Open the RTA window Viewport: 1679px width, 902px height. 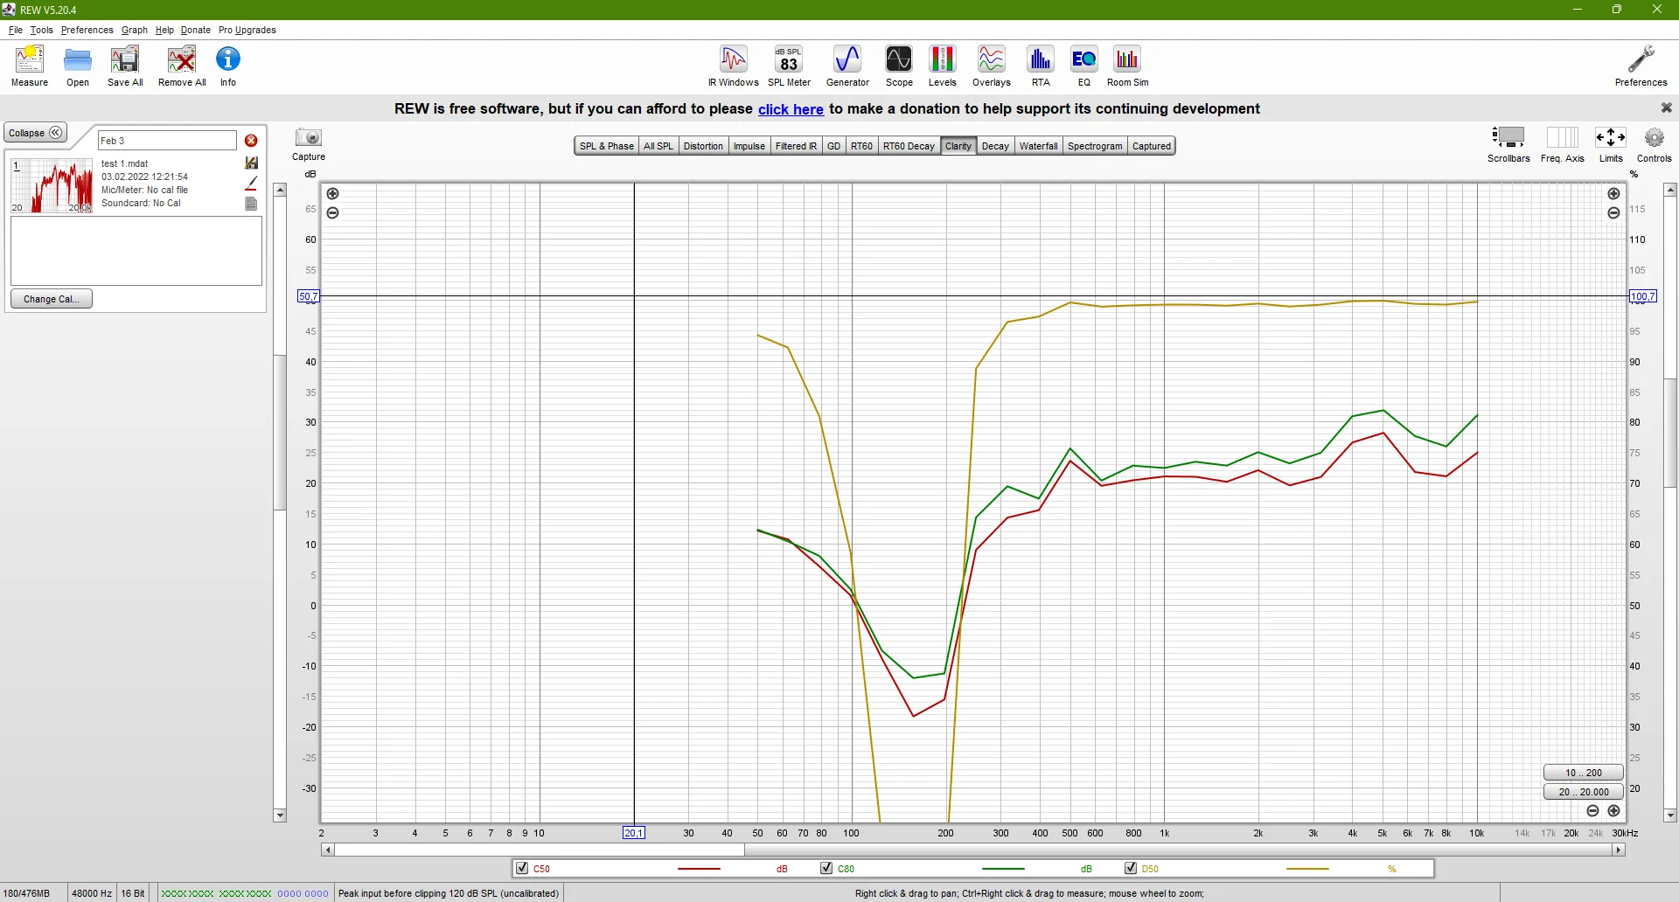tap(1040, 66)
